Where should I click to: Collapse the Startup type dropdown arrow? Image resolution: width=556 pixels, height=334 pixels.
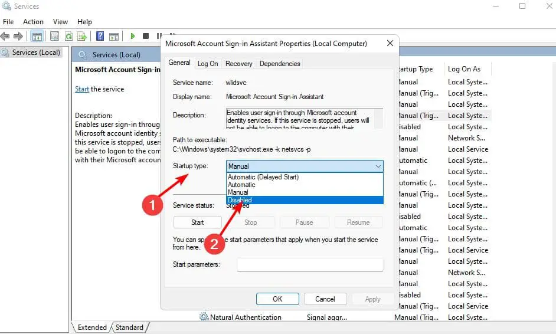coord(378,166)
